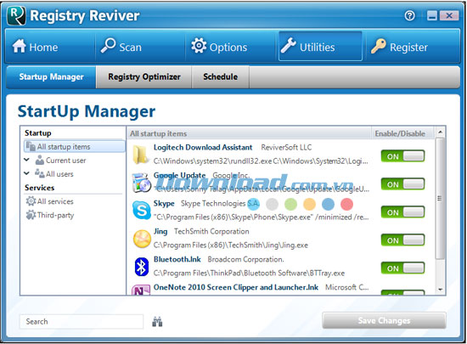Toggle Jing startup item off
The height and width of the screenshot is (344, 467).
[x=402, y=240]
